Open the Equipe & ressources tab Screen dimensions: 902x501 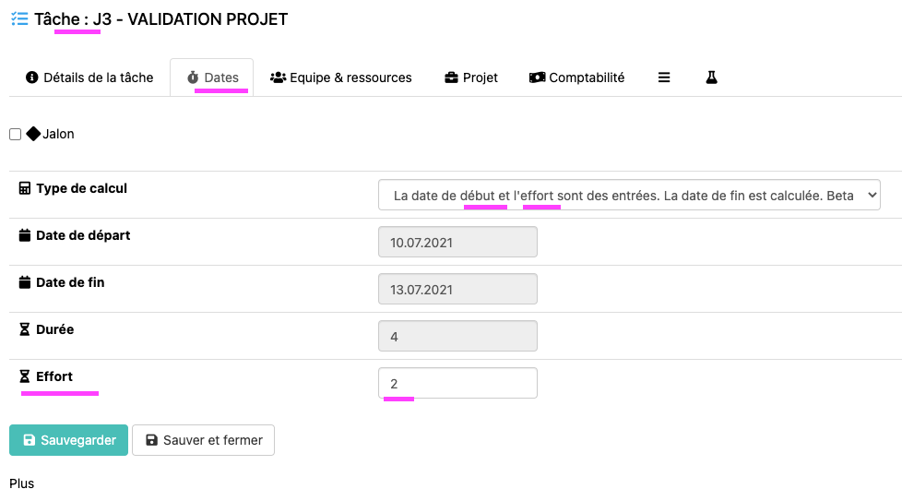point(340,78)
